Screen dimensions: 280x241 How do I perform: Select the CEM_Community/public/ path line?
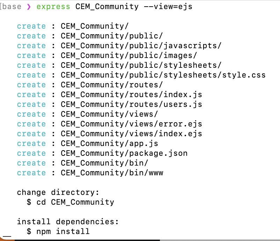112,36
